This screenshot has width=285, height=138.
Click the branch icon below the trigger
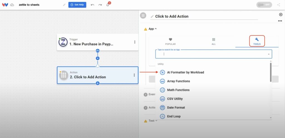[x=98, y=51]
